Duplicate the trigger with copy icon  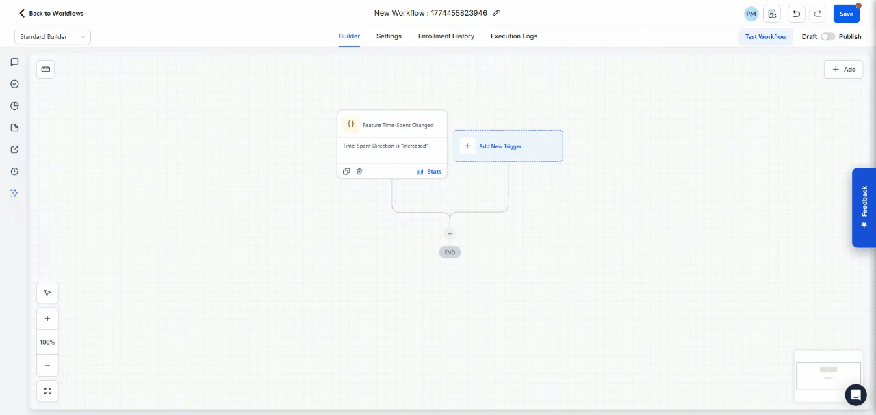pos(346,172)
